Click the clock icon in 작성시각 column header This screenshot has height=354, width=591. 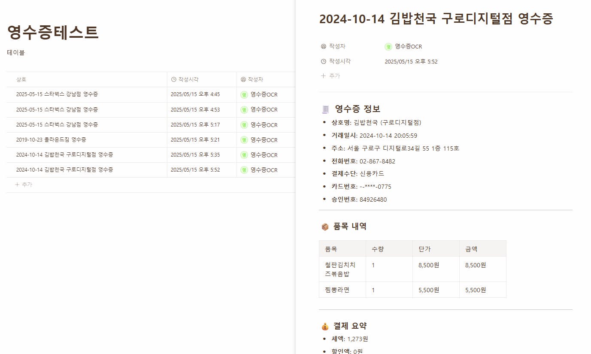point(174,79)
